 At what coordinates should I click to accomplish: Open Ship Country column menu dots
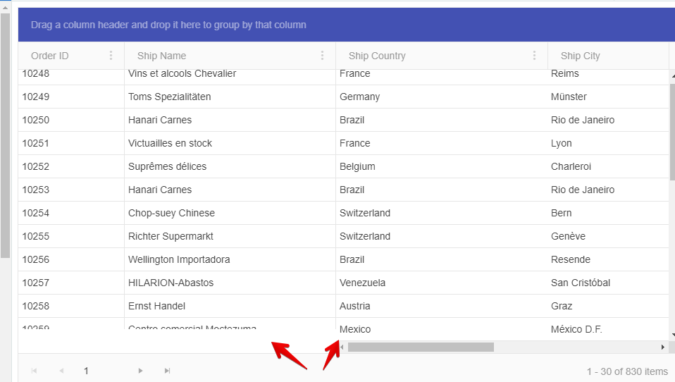click(x=533, y=56)
